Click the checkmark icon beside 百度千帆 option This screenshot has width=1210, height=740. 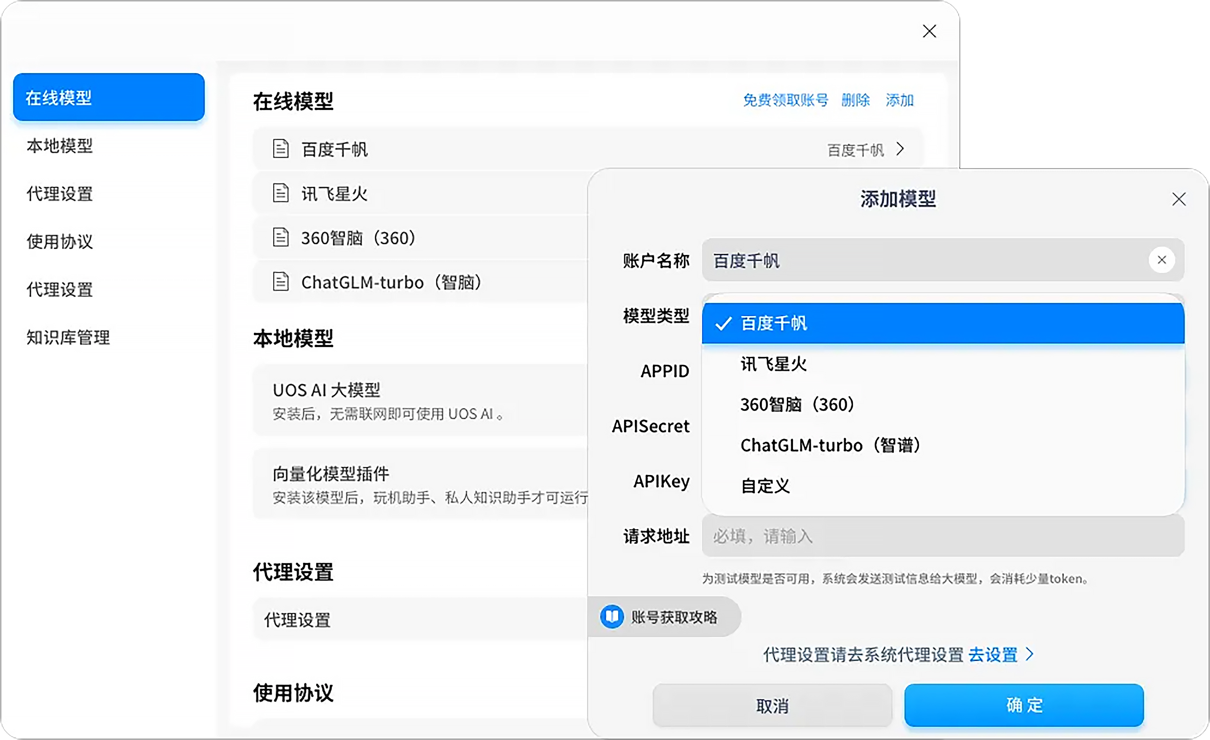point(723,323)
